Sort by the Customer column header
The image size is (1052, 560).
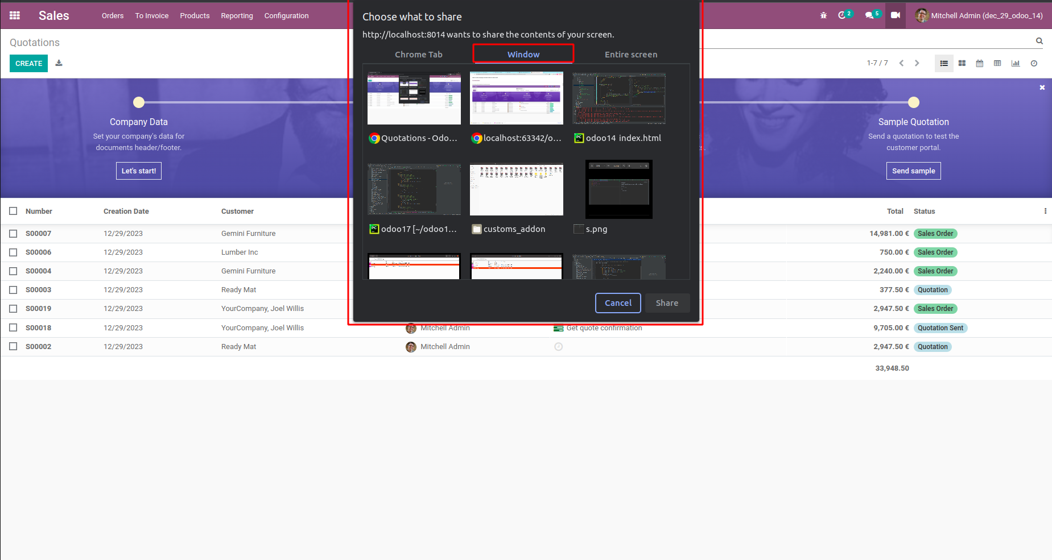(237, 211)
